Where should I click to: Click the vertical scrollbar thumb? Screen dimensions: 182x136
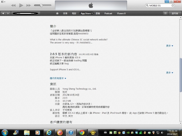(x=180, y=75)
